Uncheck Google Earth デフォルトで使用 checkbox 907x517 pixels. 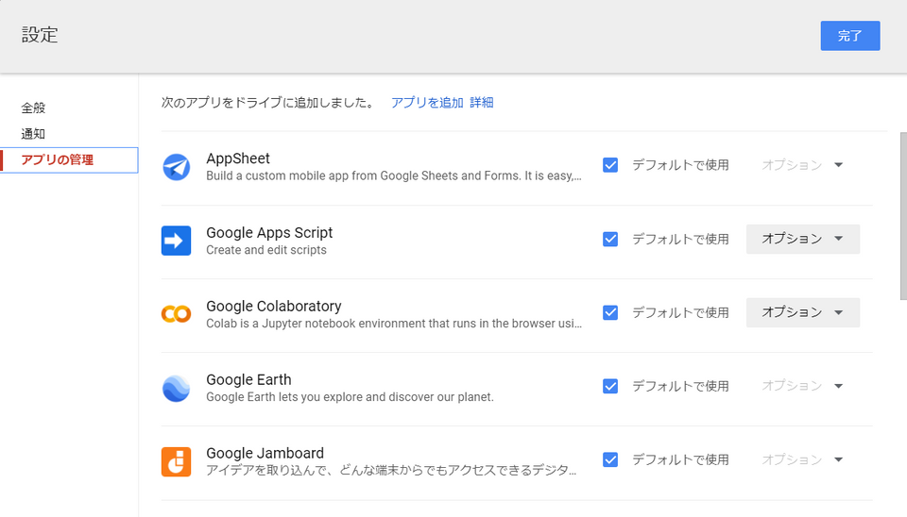coord(610,386)
